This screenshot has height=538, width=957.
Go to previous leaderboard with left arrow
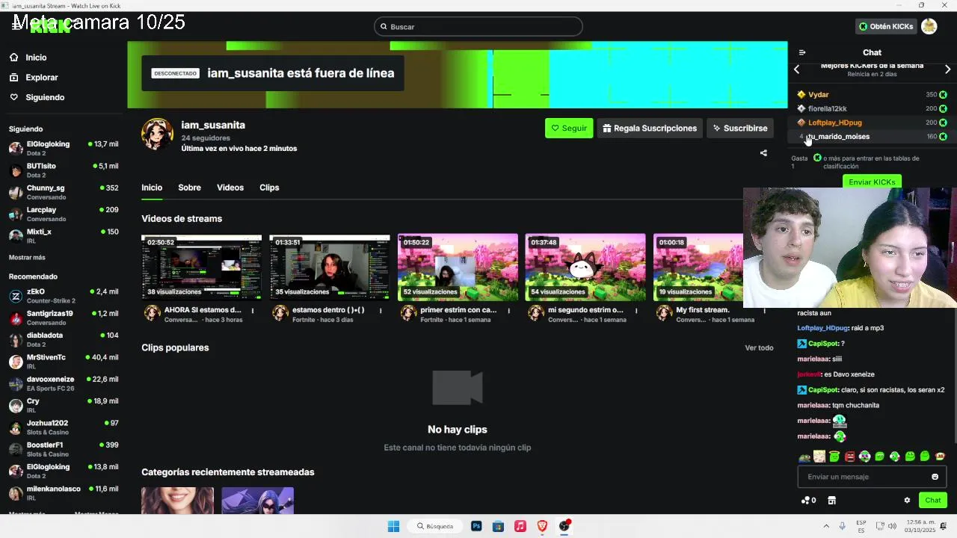point(797,69)
